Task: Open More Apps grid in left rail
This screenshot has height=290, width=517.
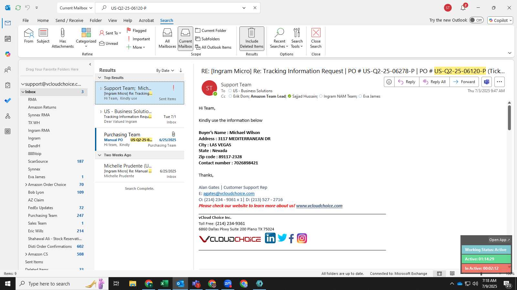Action: pos(8,131)
